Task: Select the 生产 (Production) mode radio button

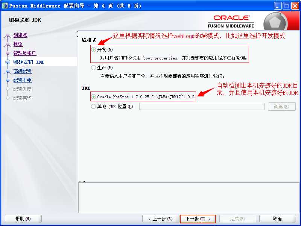Action: pos(93,68)
